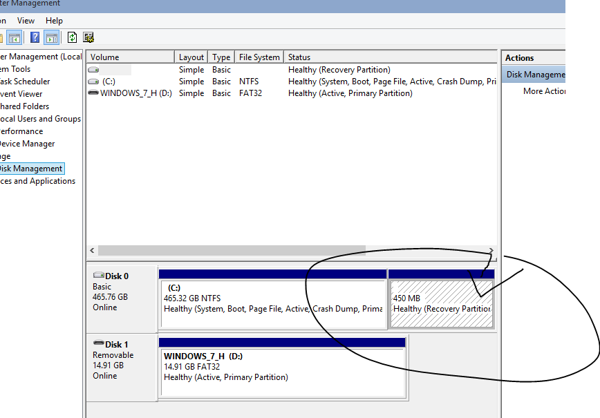Toggle the Show/Hide Action Pane toolbar icon

click(51, 37)
